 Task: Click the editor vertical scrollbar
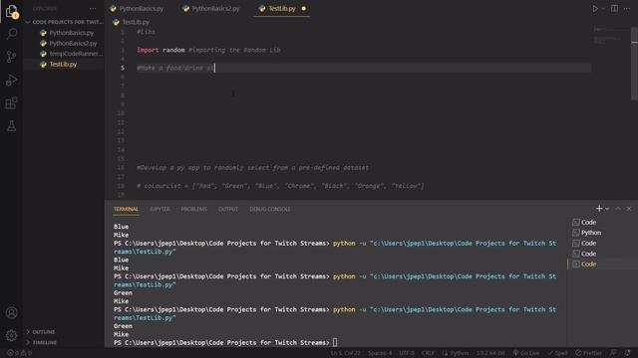tap(634, 63)
